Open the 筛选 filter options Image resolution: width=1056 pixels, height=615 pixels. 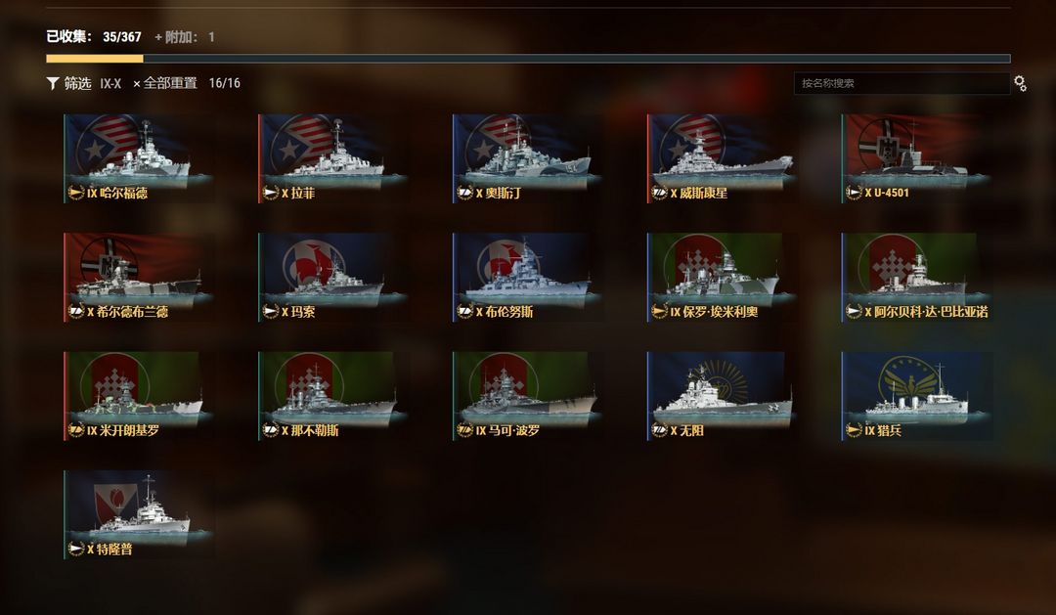pyautogui.click(x=77, y=83)
